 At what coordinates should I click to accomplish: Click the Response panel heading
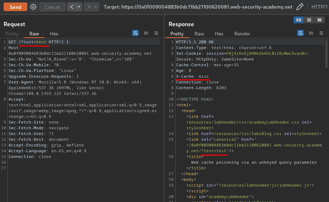pyautogui.click(x=181, y=24)
